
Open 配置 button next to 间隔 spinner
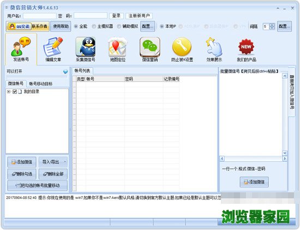tap(284, 26)
